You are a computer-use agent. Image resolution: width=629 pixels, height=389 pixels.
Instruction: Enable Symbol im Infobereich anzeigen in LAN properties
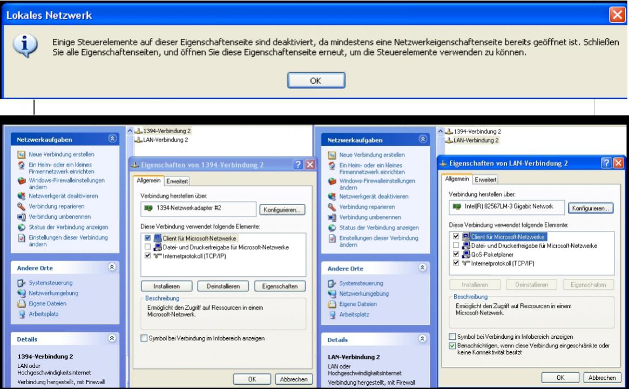click(452, 337)
